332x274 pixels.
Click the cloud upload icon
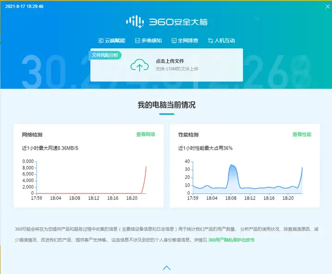click(140, 65)
